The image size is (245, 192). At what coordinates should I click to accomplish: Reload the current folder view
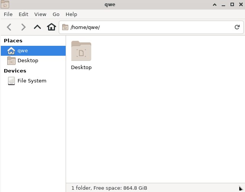pos(237,27)
